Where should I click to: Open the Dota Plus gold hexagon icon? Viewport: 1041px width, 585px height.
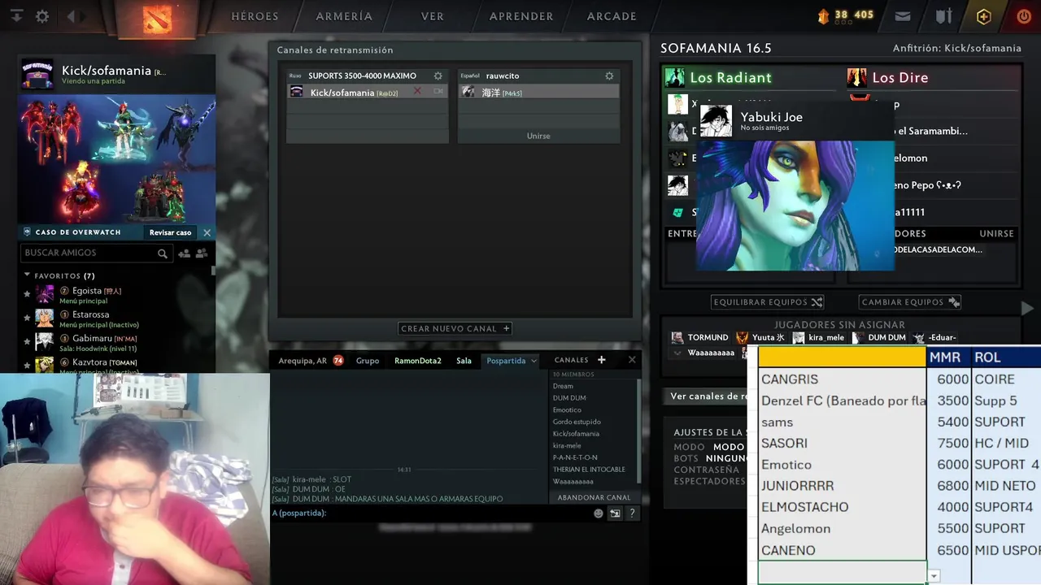(x=984, y=16)
